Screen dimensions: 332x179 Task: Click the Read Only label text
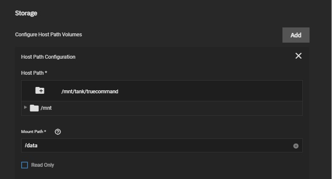click(x=42, y=165)
